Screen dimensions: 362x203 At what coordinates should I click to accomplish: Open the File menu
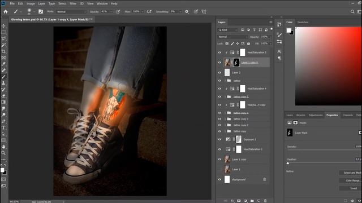point(12,4)
